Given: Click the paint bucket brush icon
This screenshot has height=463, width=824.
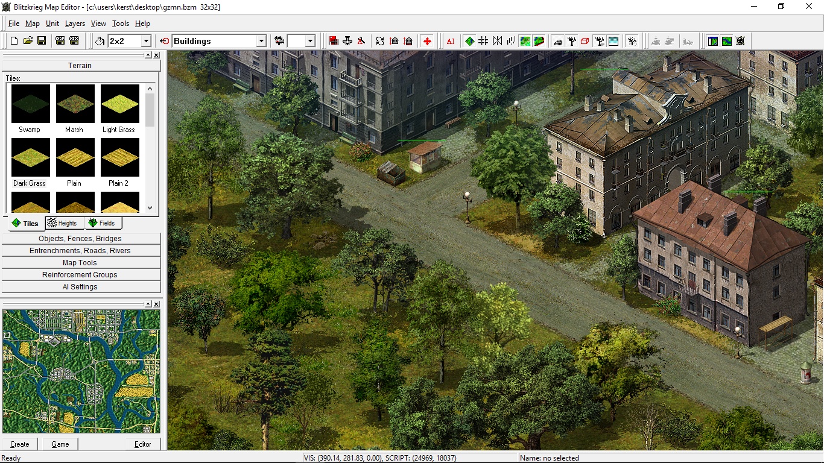Looking at the screenshot, I should pos(100,41).
